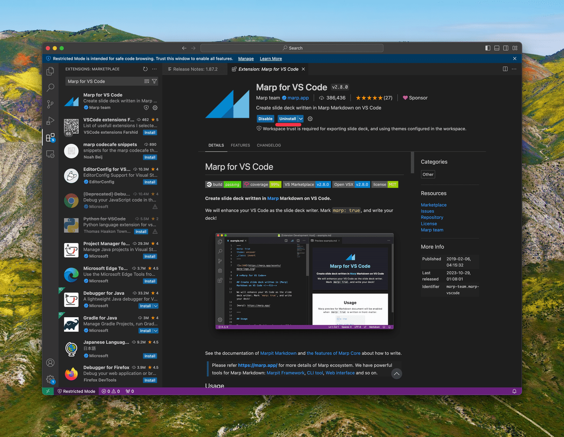Click the extension settings gear beside Uninstall
The image size is (564, 437).
tap(310, 119)
